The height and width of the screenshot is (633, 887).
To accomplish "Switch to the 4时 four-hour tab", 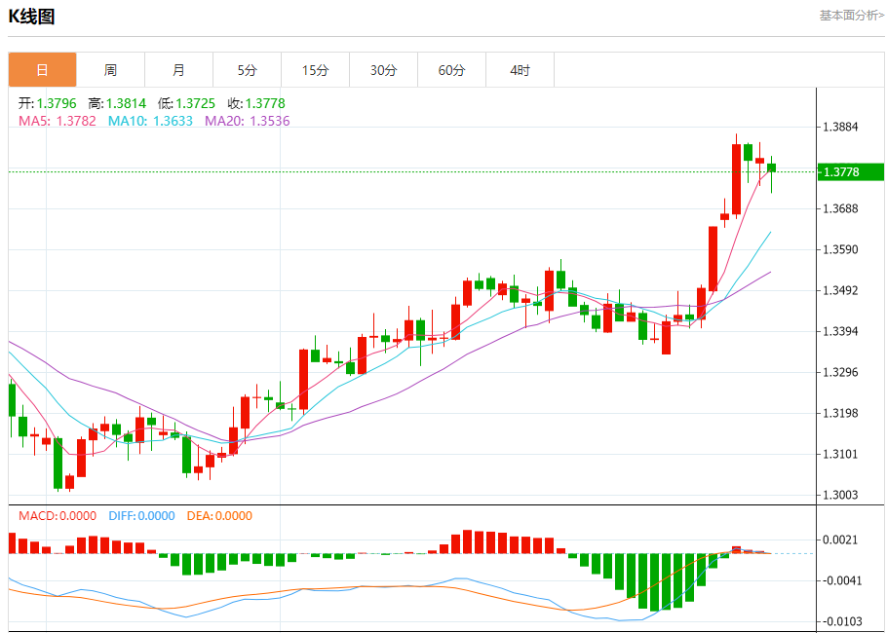I will tap(520, 70).
